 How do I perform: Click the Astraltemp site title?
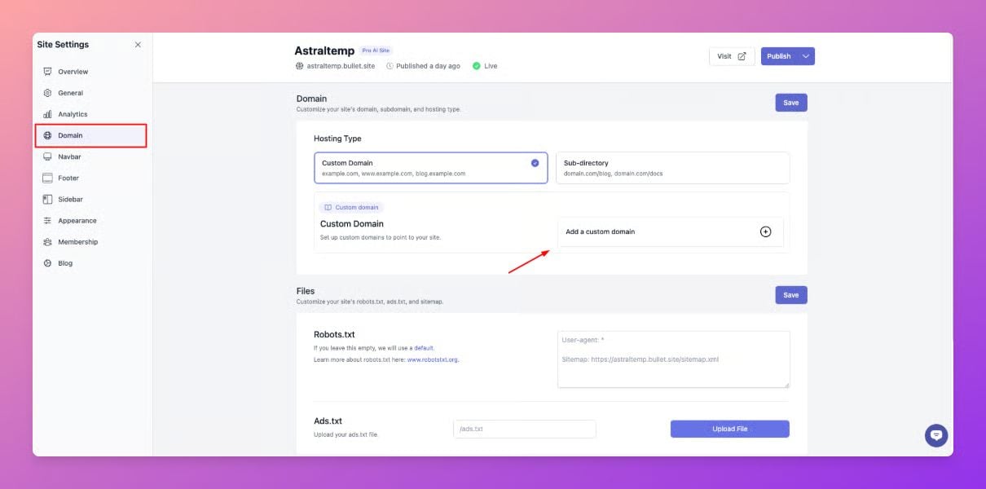tap(324, 51)
